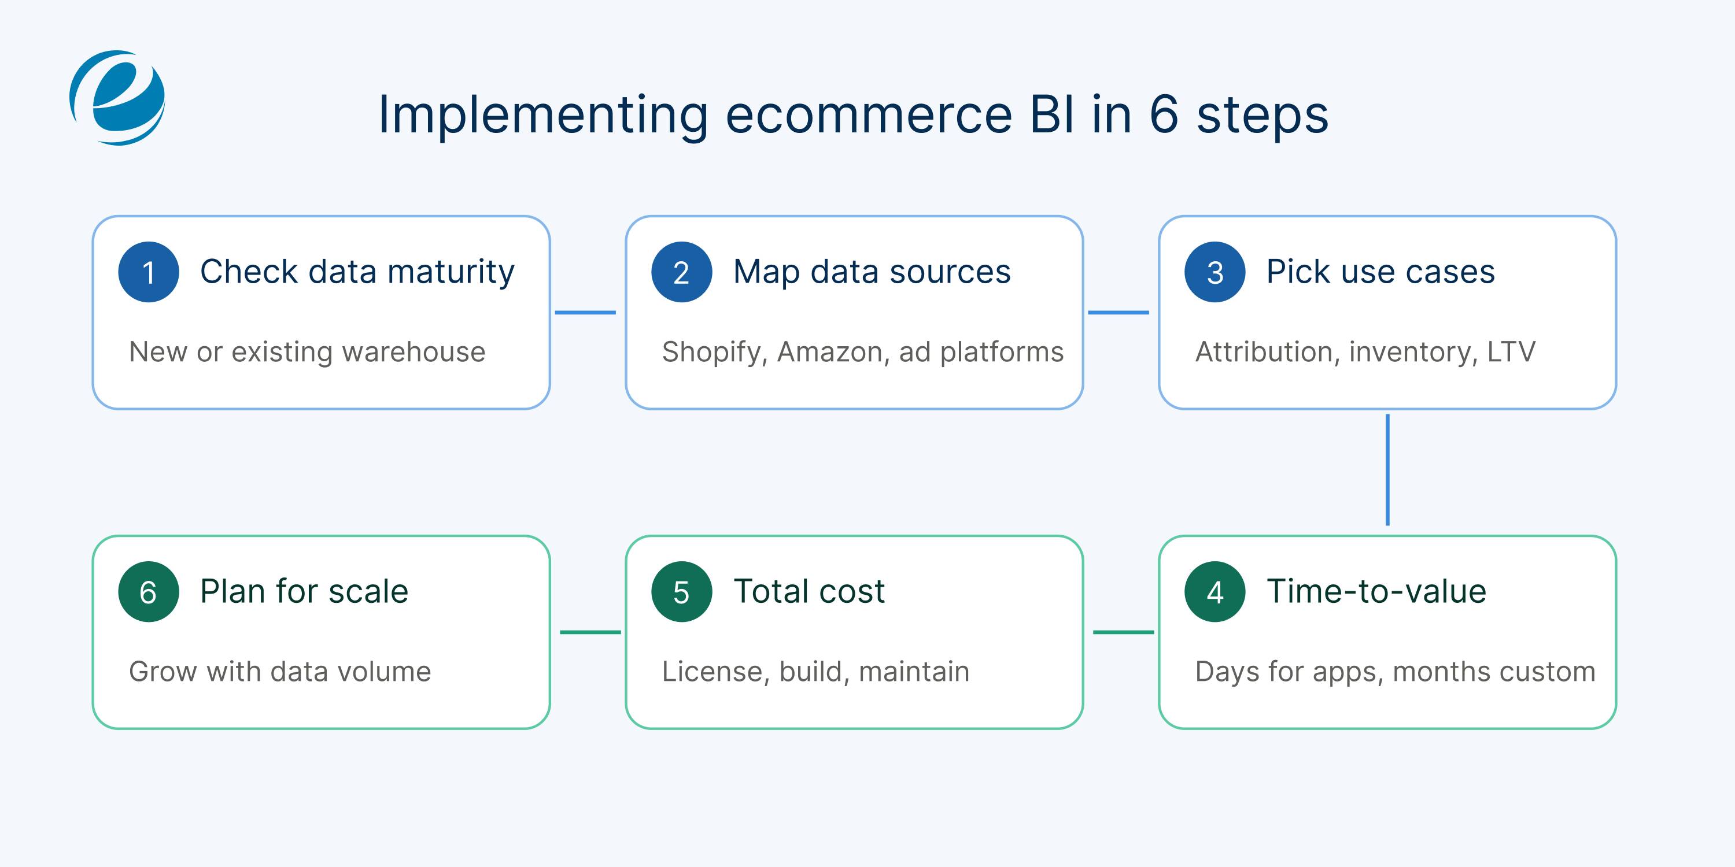1735x867 pixels.
Task: Click the number 2 circle badge
Action: (682, 272)
